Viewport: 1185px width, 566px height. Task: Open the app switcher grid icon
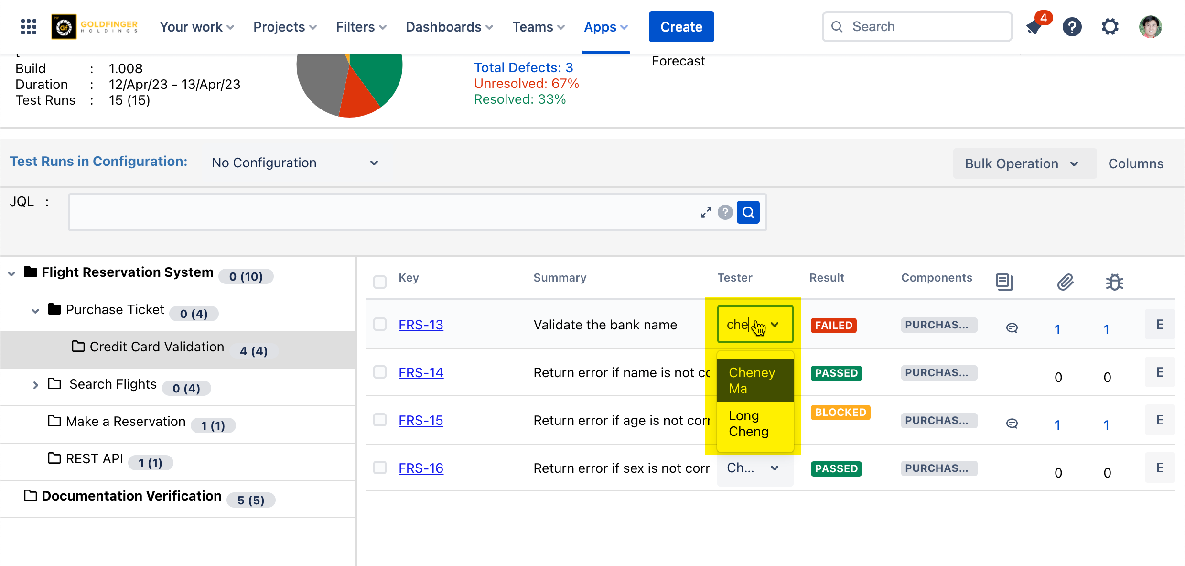(29, 27)
